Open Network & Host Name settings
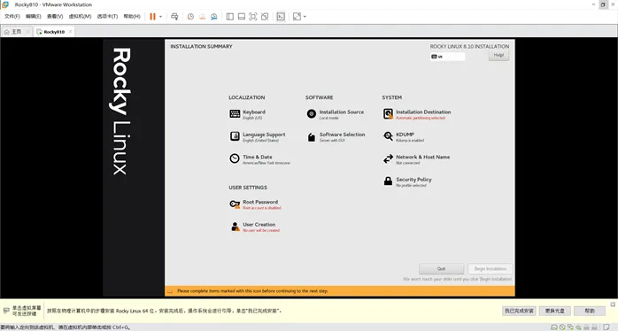 417,159
